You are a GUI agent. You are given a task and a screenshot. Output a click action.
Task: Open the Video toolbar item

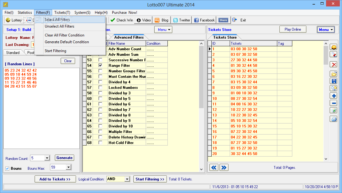pyautogui.click(x=144, y=20)
